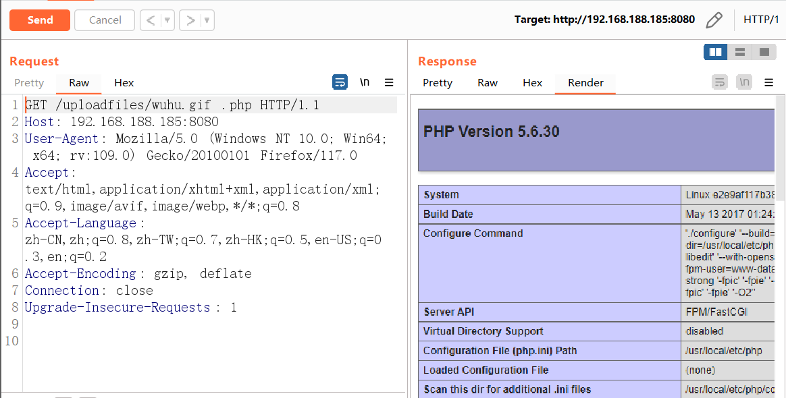Toggle word wrap in Response panel

click(720, 82)
